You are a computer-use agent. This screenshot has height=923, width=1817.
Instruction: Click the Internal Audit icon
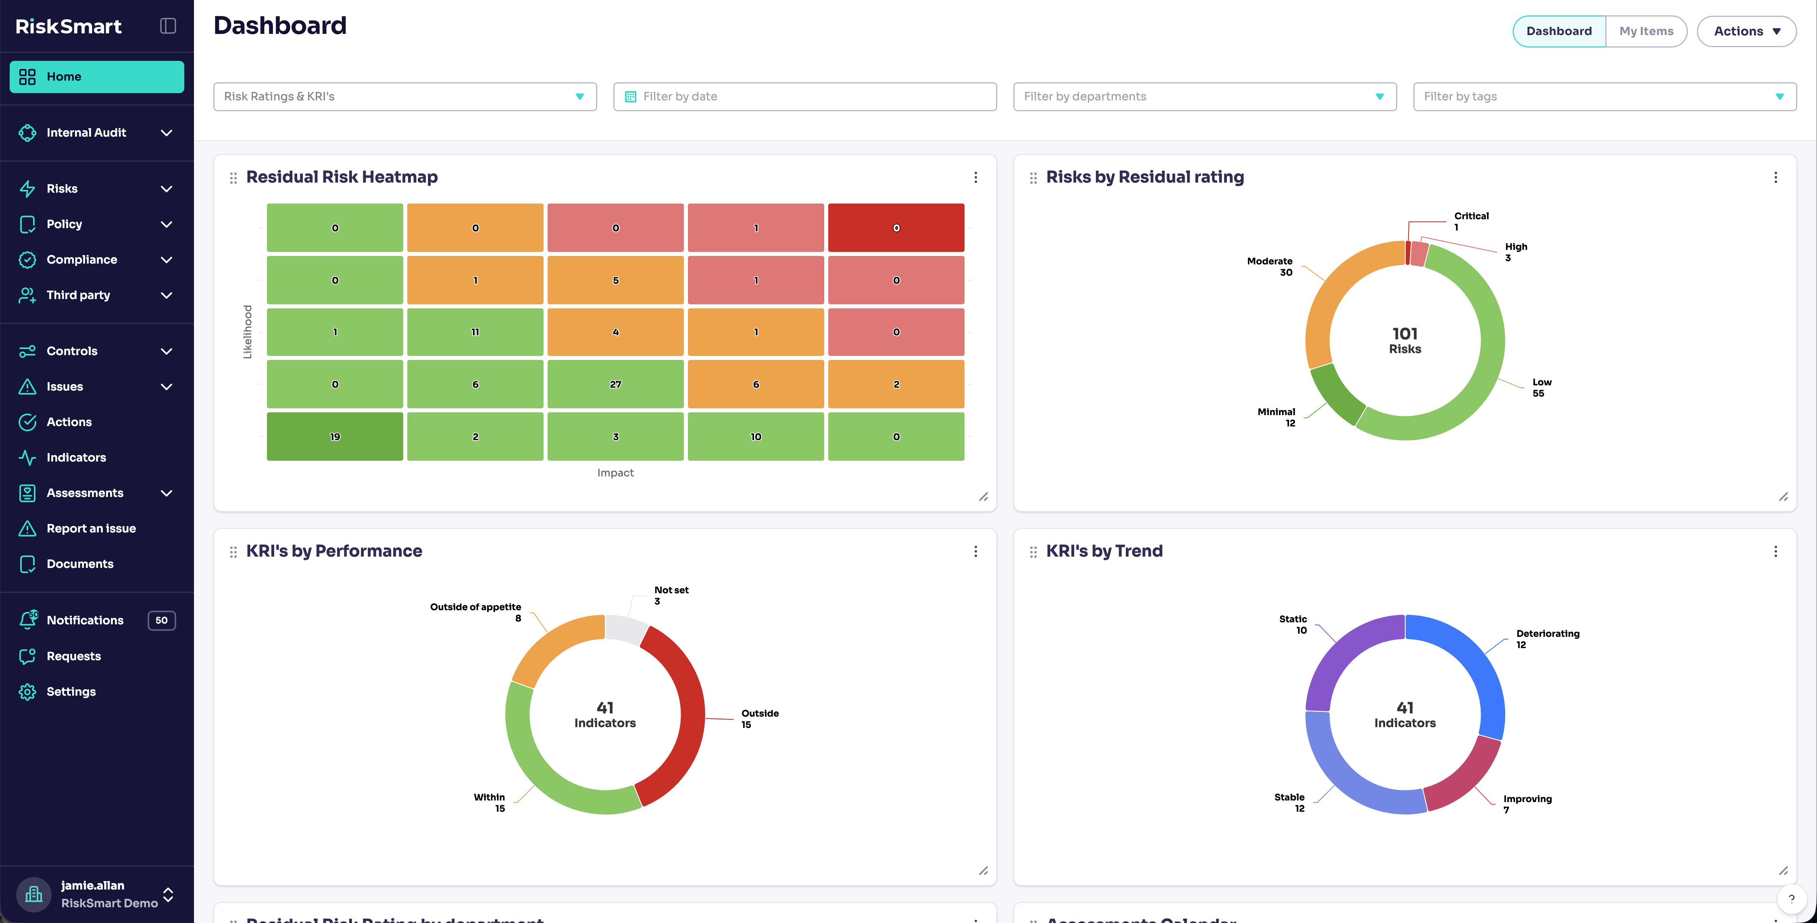[x=27, y=133]
